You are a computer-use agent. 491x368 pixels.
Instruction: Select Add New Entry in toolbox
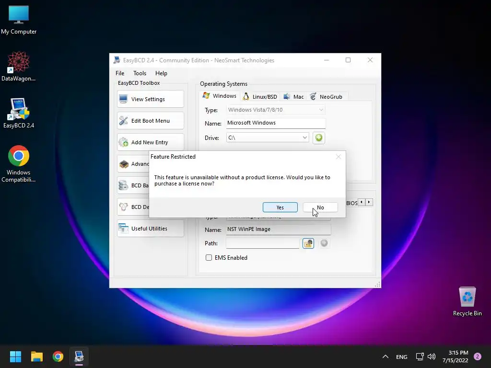(x=151, y=142)
